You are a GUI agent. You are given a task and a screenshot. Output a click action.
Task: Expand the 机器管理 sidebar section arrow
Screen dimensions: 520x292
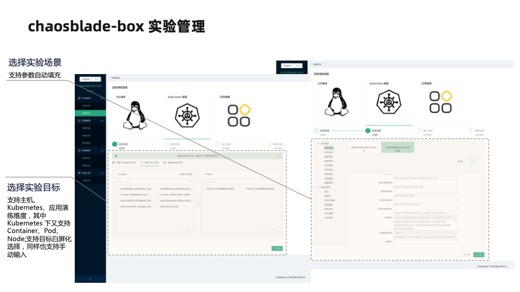point(102,121)
